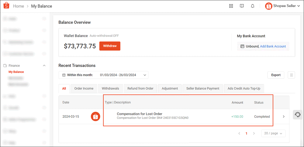Click the Withdraw button

click(110, 46)
